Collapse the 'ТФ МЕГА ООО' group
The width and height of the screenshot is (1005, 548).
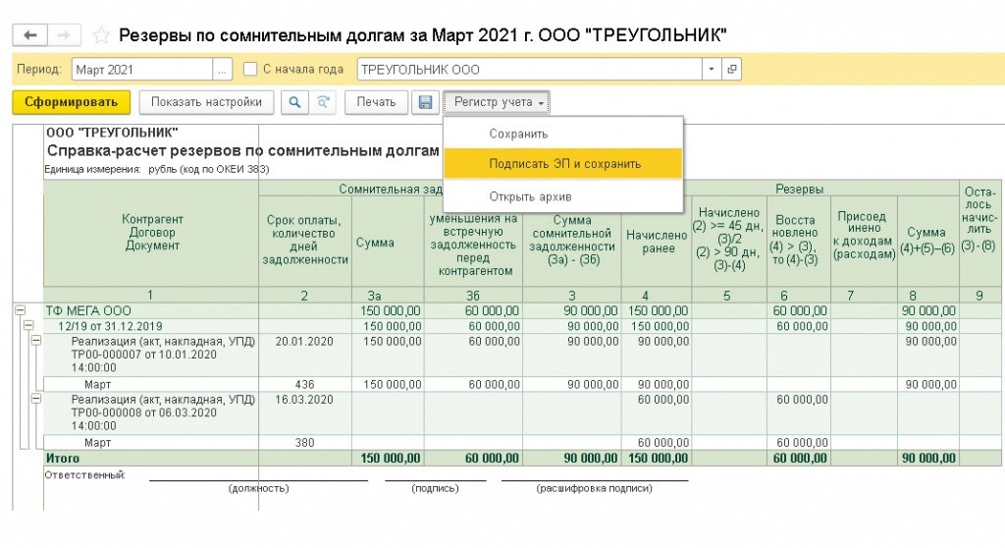[x=19, y=311]
